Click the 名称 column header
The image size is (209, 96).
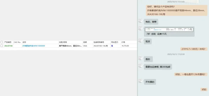[24, 42]
